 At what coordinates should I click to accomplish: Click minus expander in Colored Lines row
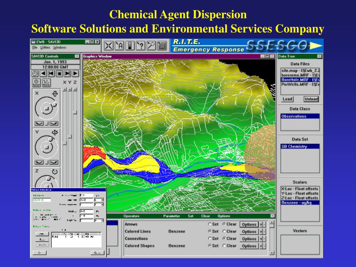pos(264,232)
